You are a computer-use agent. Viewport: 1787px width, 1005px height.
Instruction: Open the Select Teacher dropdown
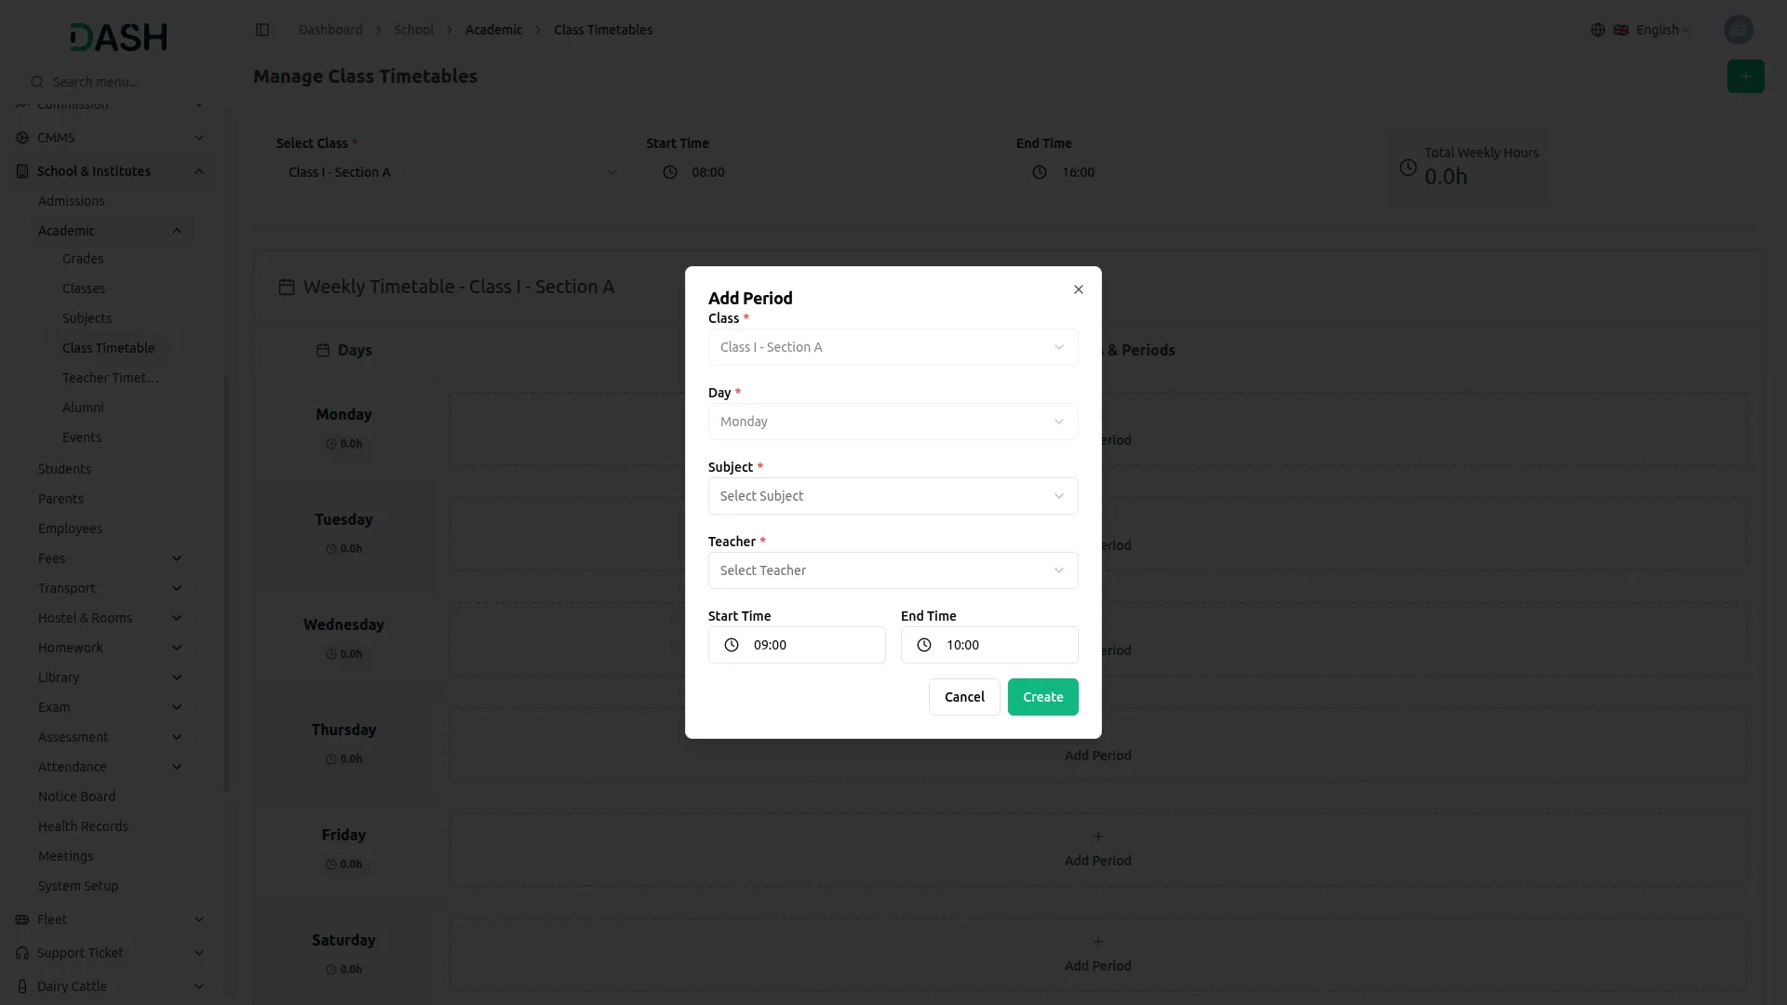(893, 570)
